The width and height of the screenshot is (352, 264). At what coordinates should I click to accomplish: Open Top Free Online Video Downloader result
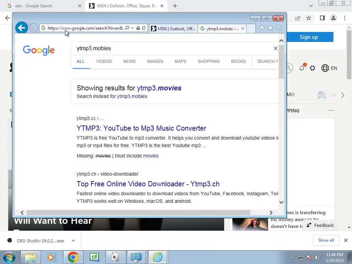148,184
